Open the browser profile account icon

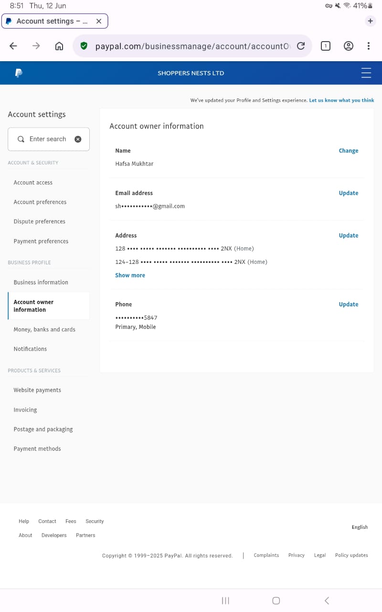(x=349, y=46)
